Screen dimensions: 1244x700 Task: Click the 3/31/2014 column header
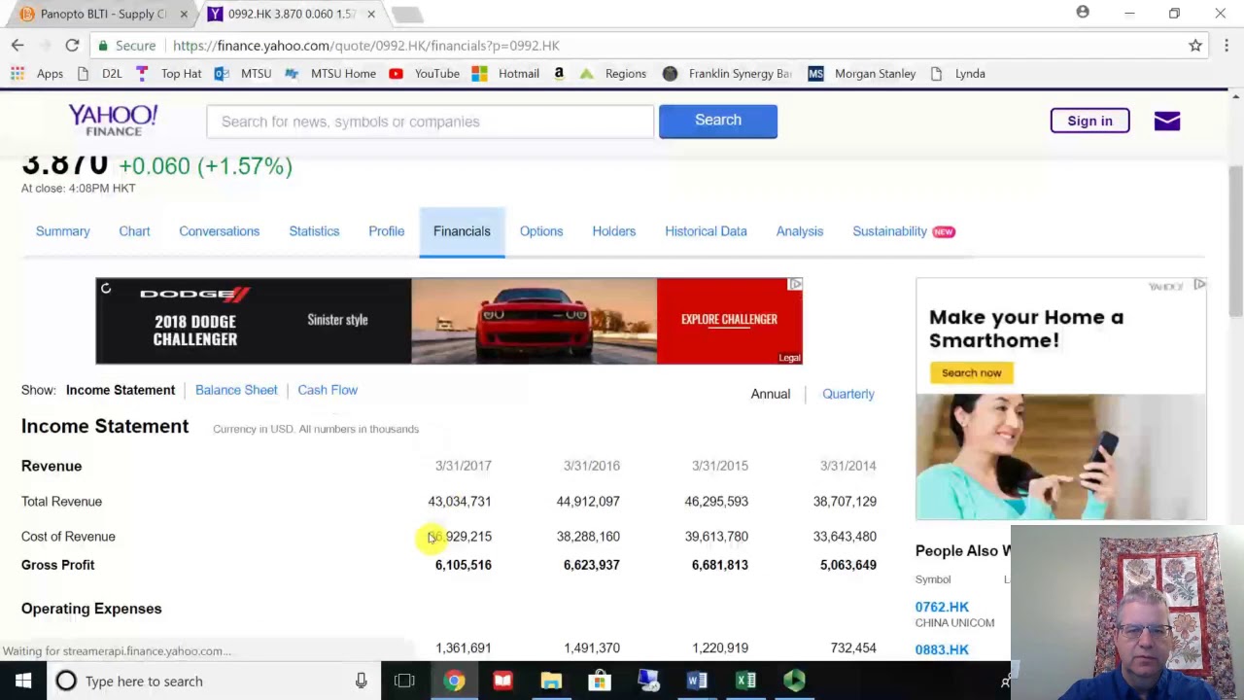pos(848,466)
